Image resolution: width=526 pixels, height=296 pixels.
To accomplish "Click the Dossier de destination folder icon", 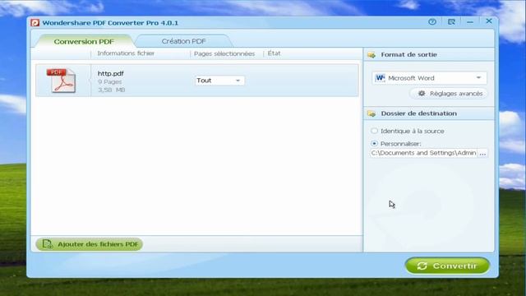I will point(371,113).
